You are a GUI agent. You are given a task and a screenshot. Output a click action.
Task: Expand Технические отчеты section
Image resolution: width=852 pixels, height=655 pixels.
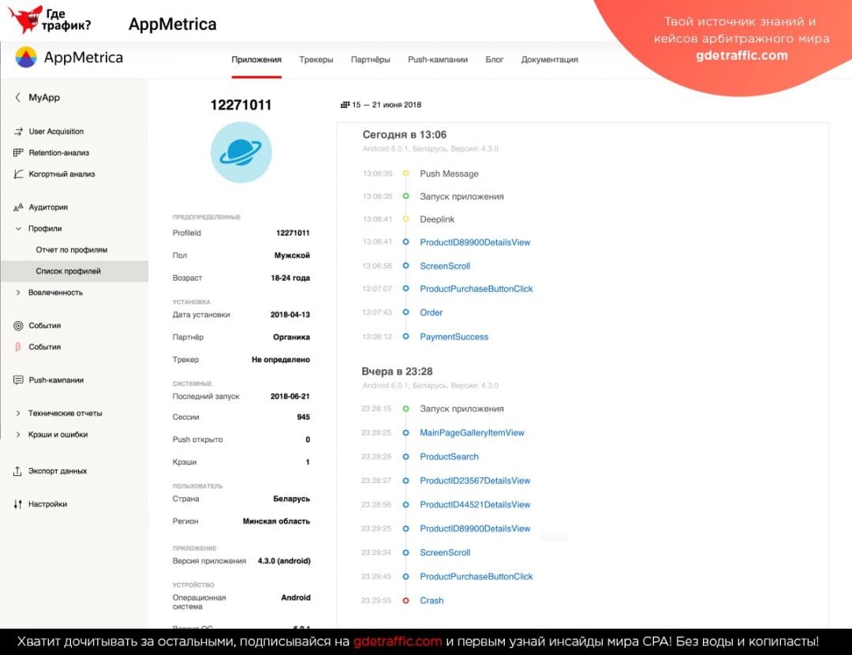tap(18, 414)
